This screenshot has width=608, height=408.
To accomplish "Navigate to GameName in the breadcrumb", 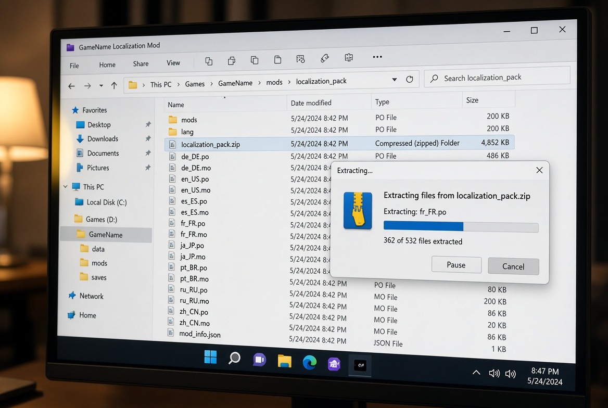I will (235, 83).
